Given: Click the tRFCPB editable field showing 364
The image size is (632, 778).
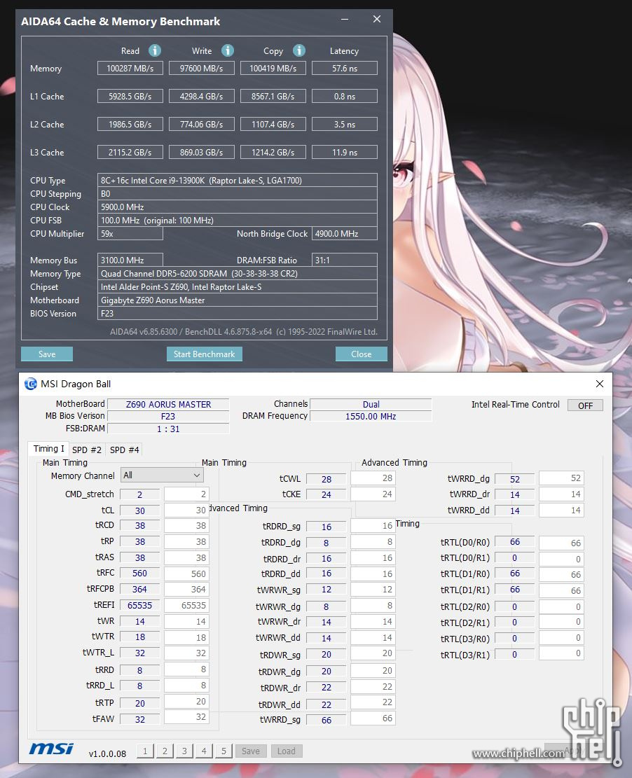Looking at the screenshot, I should pyautogui.click(x=186, y=589).
